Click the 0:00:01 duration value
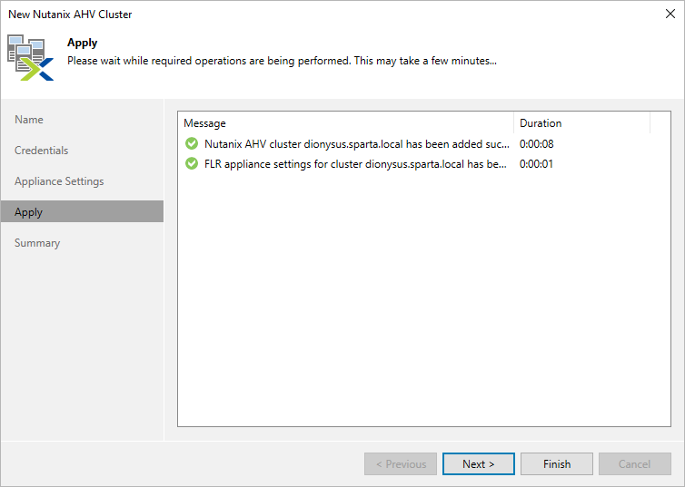Viewport: 685px width, 487px height. tap(536, 164)
